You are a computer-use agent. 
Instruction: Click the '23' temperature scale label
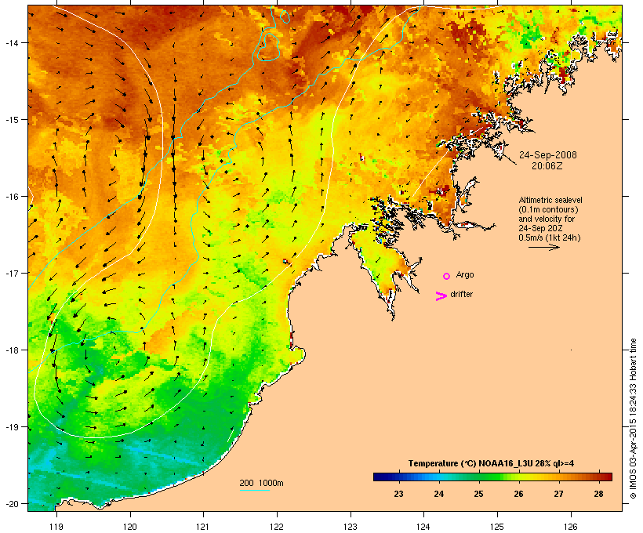point(398,494)
